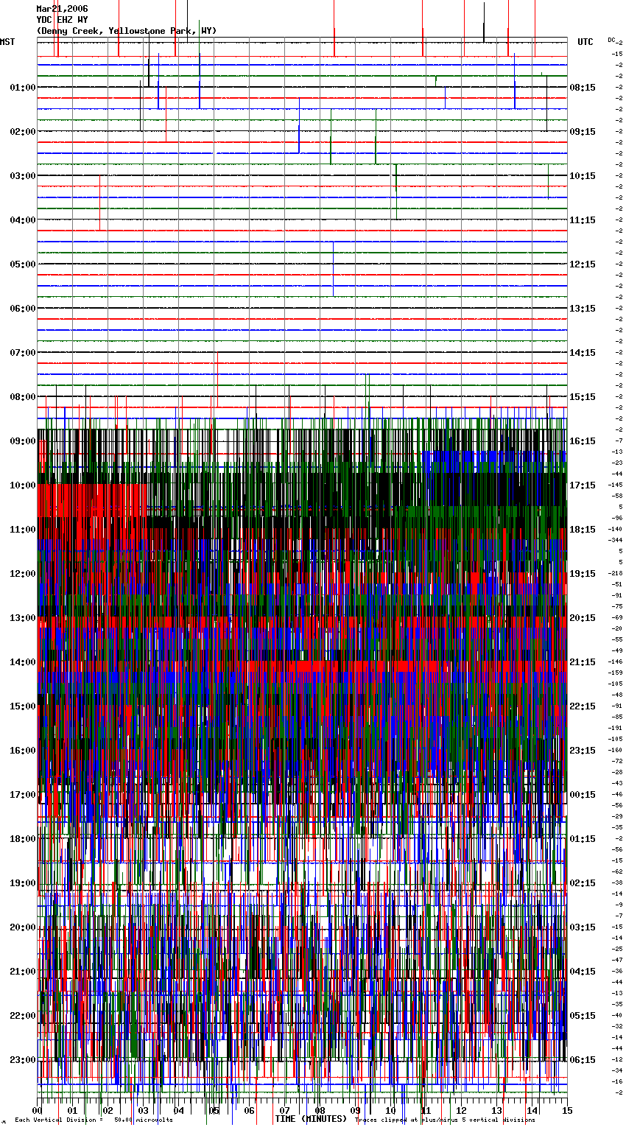Screen dimensions: 626x1130
Task: Pick minute 01 on the bottom axis
Action: tap(72, 1110)
